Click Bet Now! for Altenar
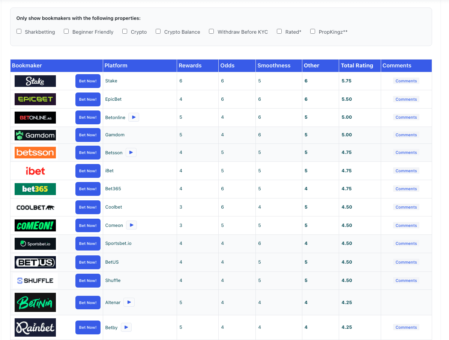The height and width of the screenshot is (340, 449). click(x=88, y=303)
